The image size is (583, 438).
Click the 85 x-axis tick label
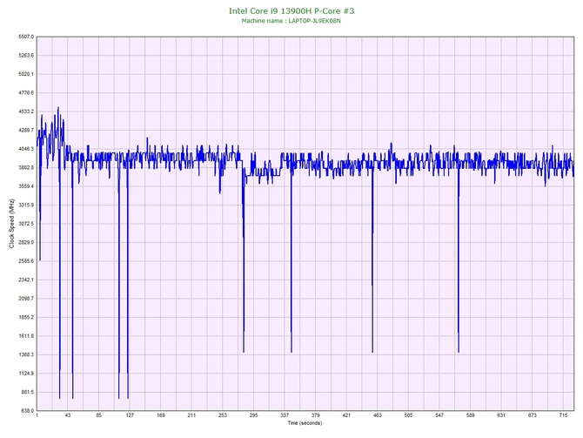[98, 415]
